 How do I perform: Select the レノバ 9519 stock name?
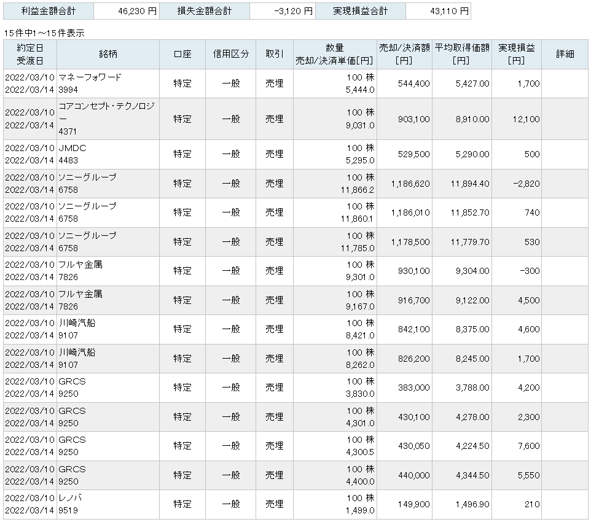70,504
